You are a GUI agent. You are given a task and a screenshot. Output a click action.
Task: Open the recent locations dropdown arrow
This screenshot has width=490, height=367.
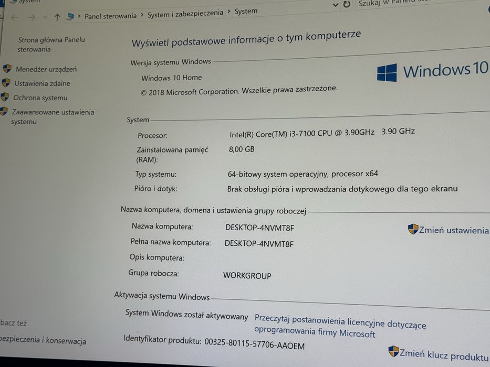45,17
